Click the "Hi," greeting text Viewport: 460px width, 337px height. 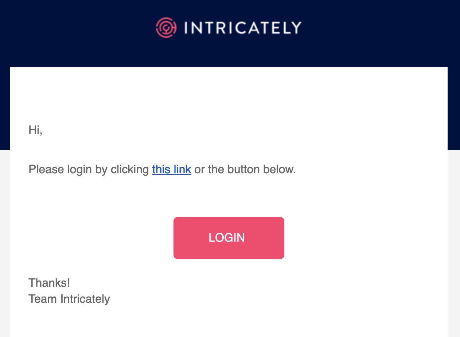tap(35, 130)
